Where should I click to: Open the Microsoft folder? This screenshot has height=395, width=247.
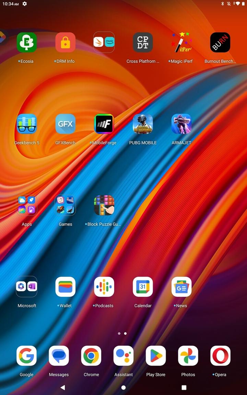(27, 287)
